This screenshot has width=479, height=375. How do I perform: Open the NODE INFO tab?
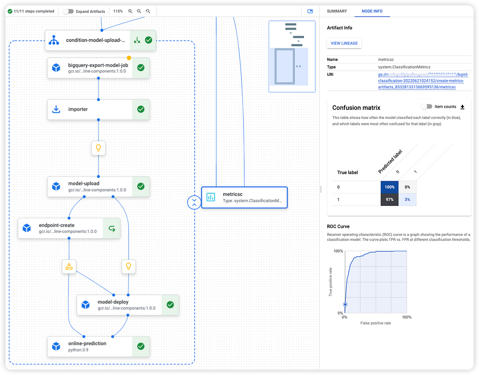372,11
